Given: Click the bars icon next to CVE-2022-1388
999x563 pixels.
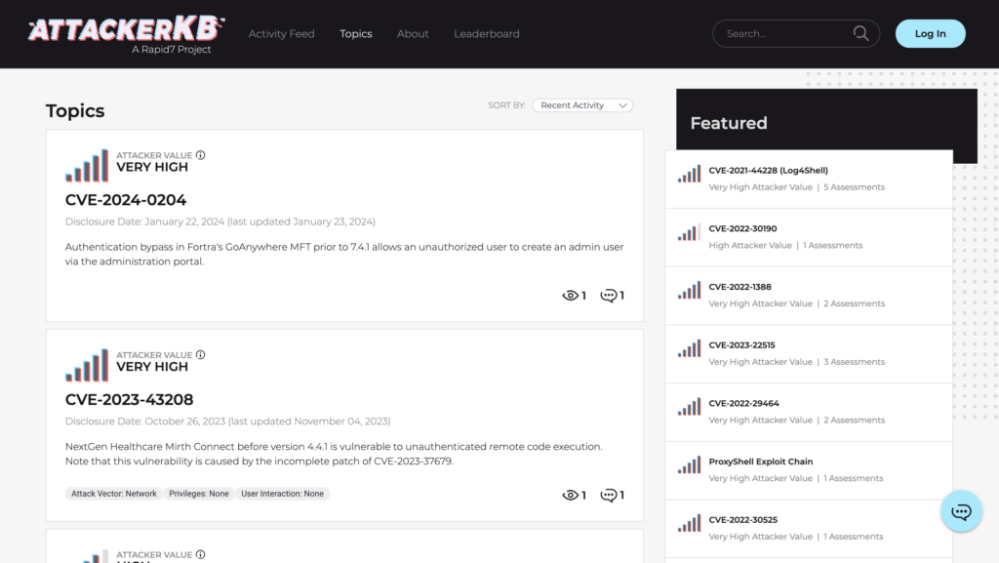Looking at the screenshot, I should [690, 291].
